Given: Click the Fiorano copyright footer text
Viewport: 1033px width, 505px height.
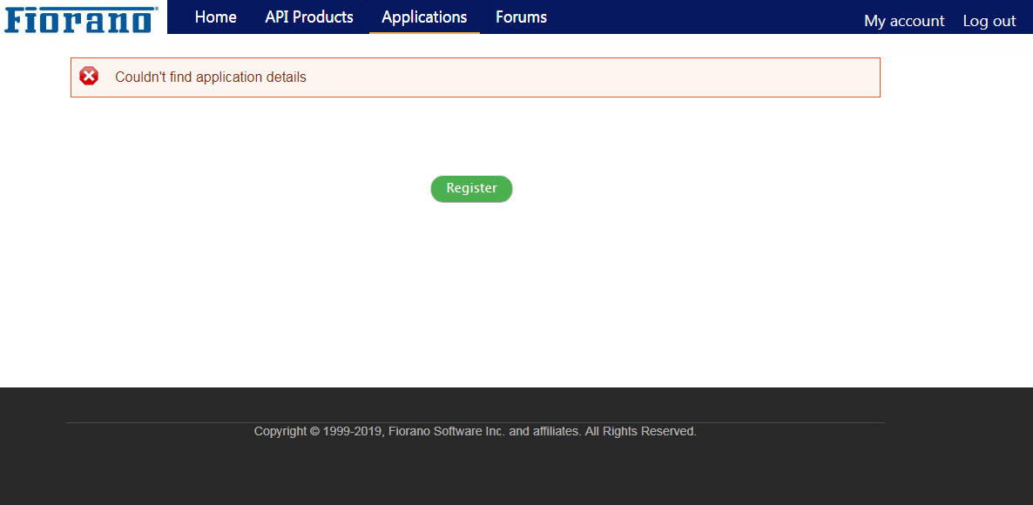Looking at the screenshot, I should coord(475,432).
